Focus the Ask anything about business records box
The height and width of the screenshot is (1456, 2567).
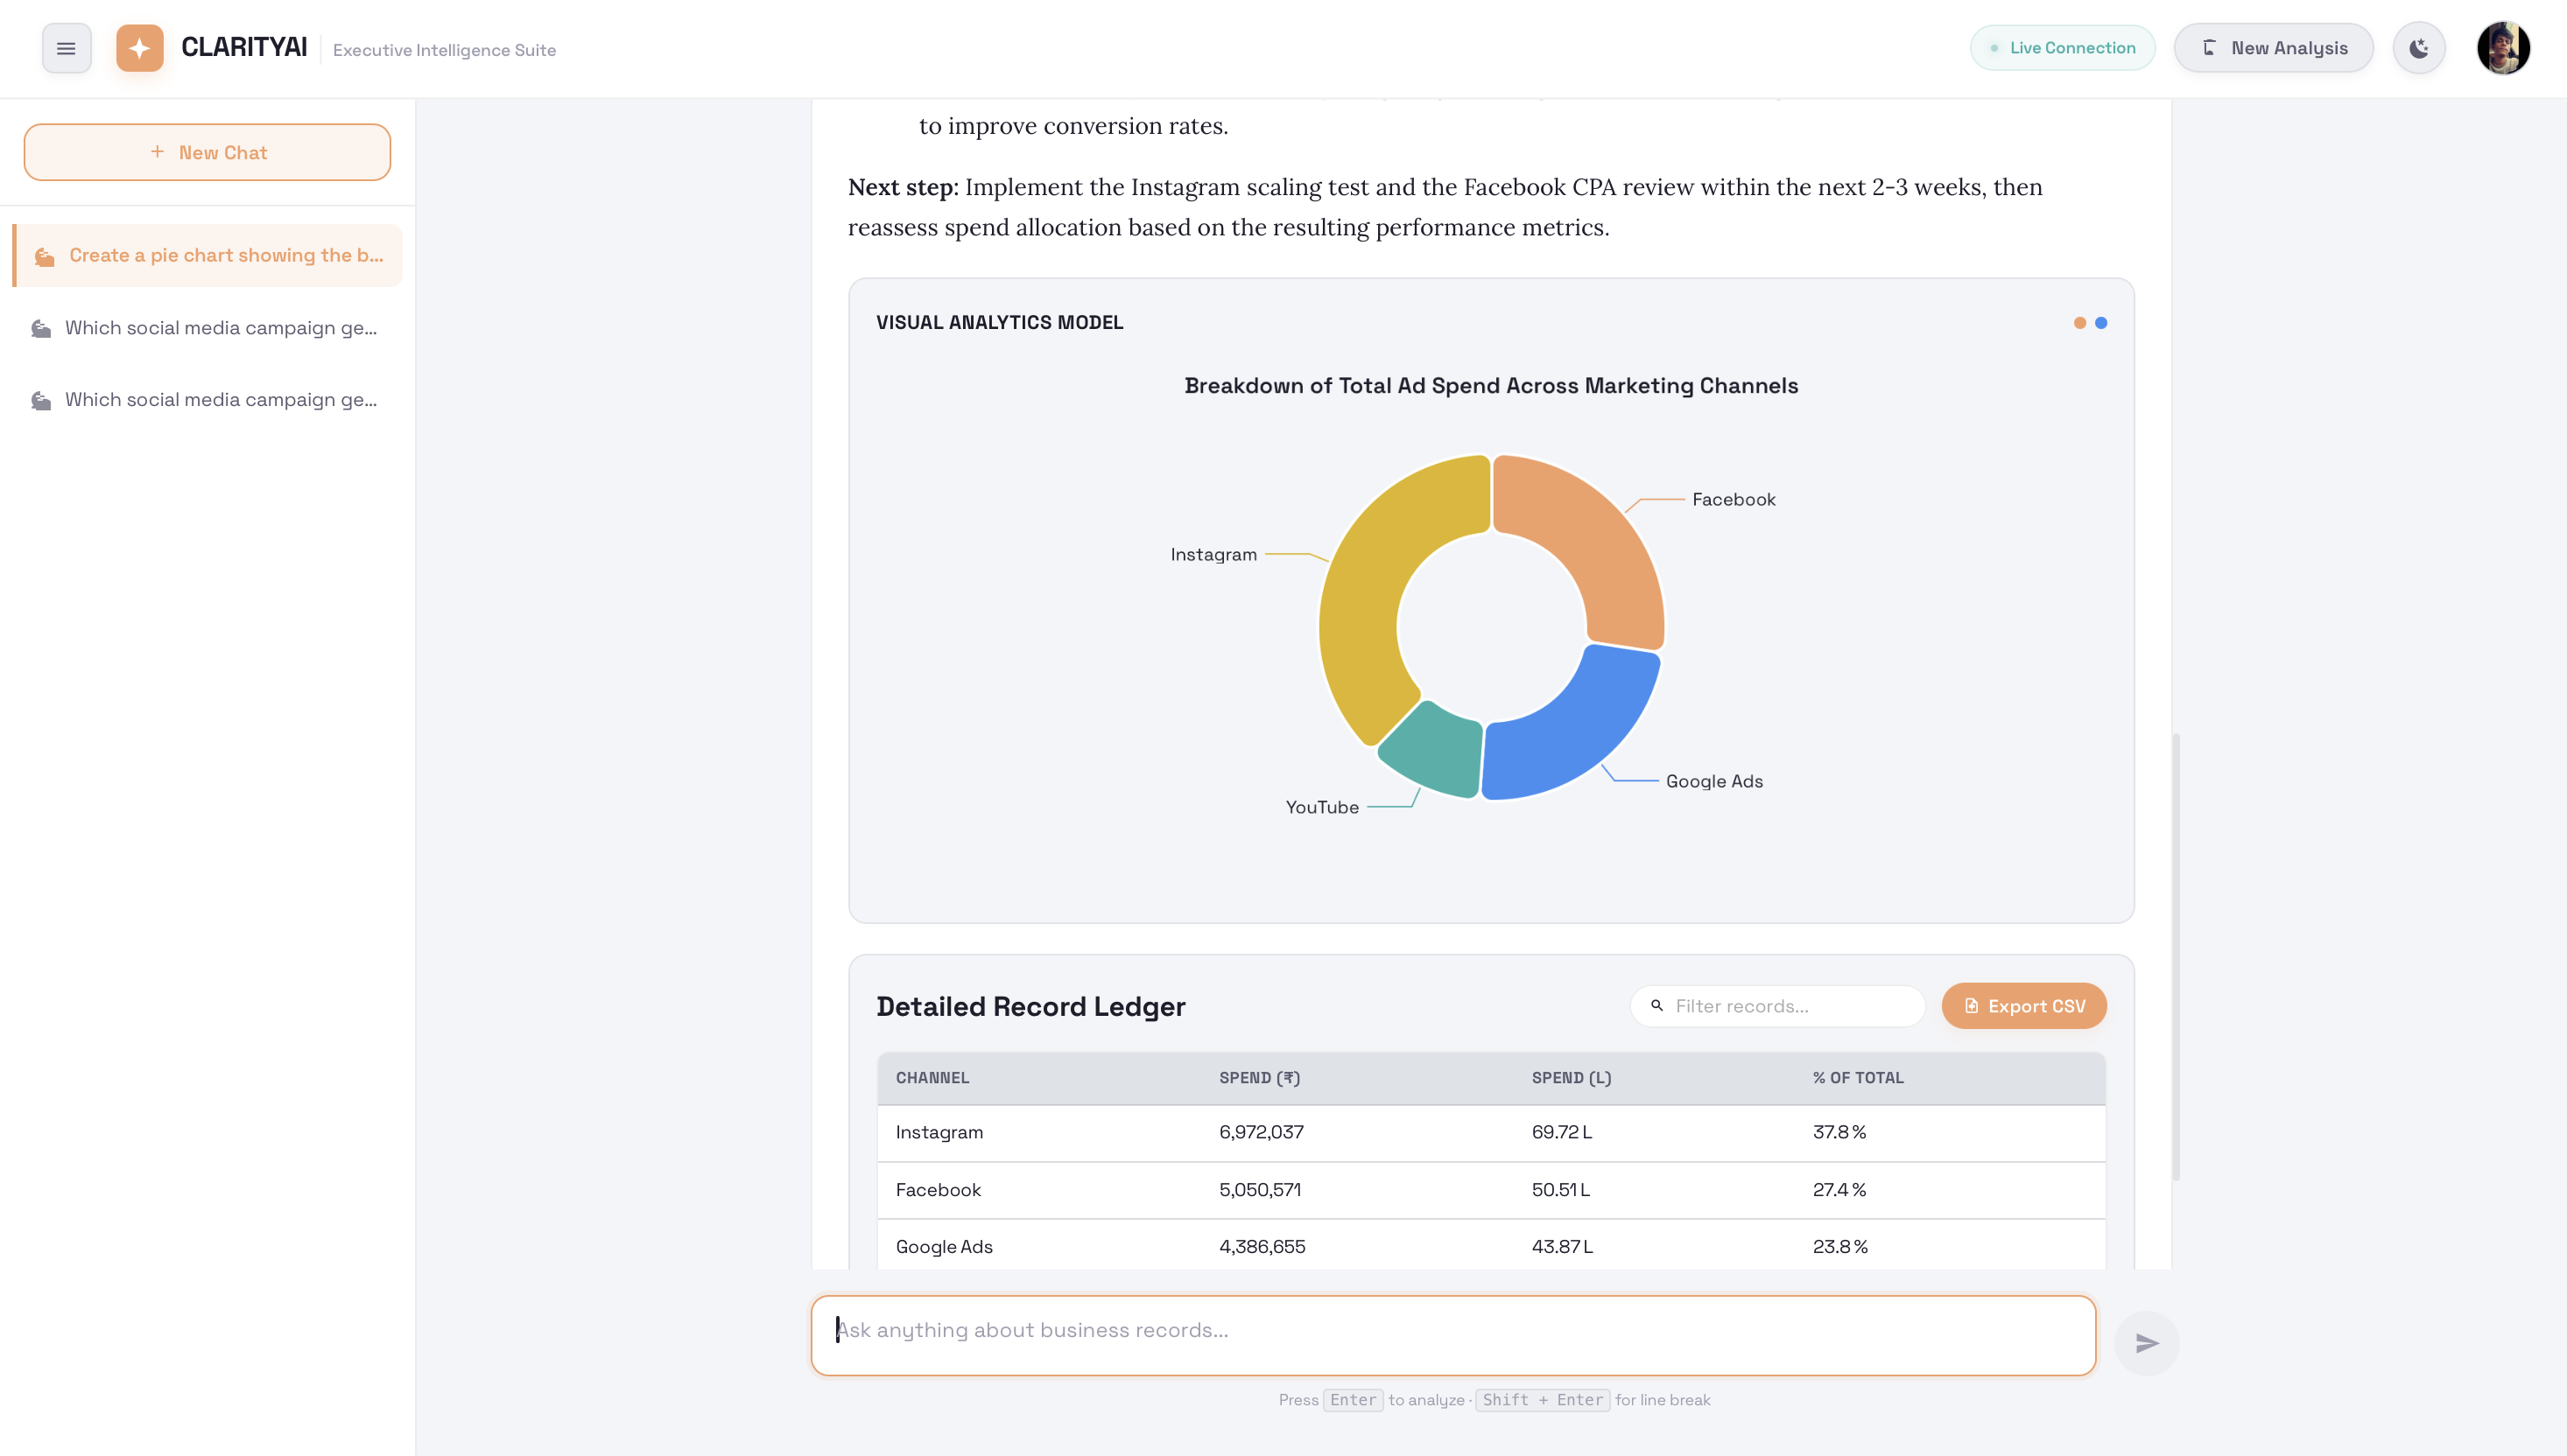pyautogui.click(x=1452, y=1335)
